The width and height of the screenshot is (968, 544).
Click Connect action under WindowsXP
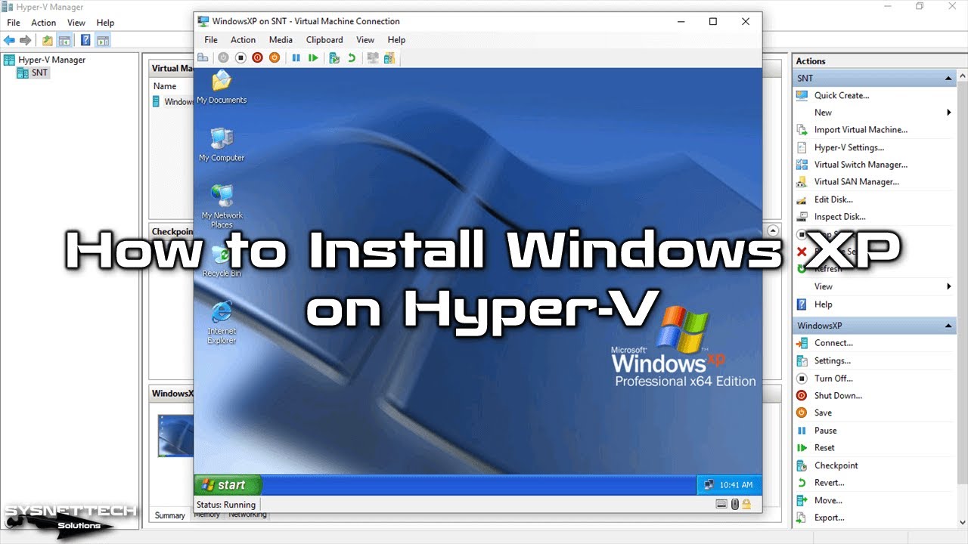[x=833, y=343]
